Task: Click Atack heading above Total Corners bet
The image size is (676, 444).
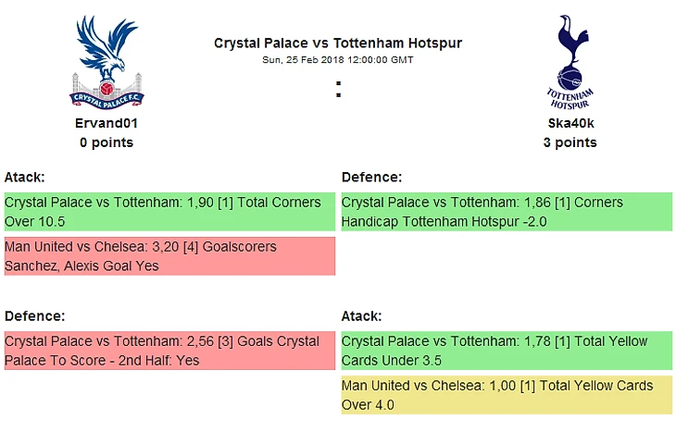Action: pos(25,177)
